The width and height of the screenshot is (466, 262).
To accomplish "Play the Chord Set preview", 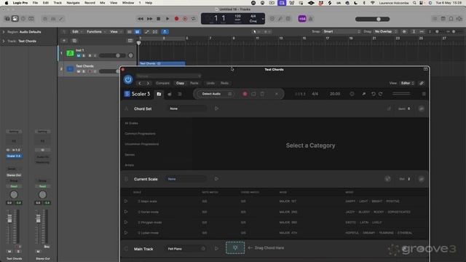I will coord(216,108).
